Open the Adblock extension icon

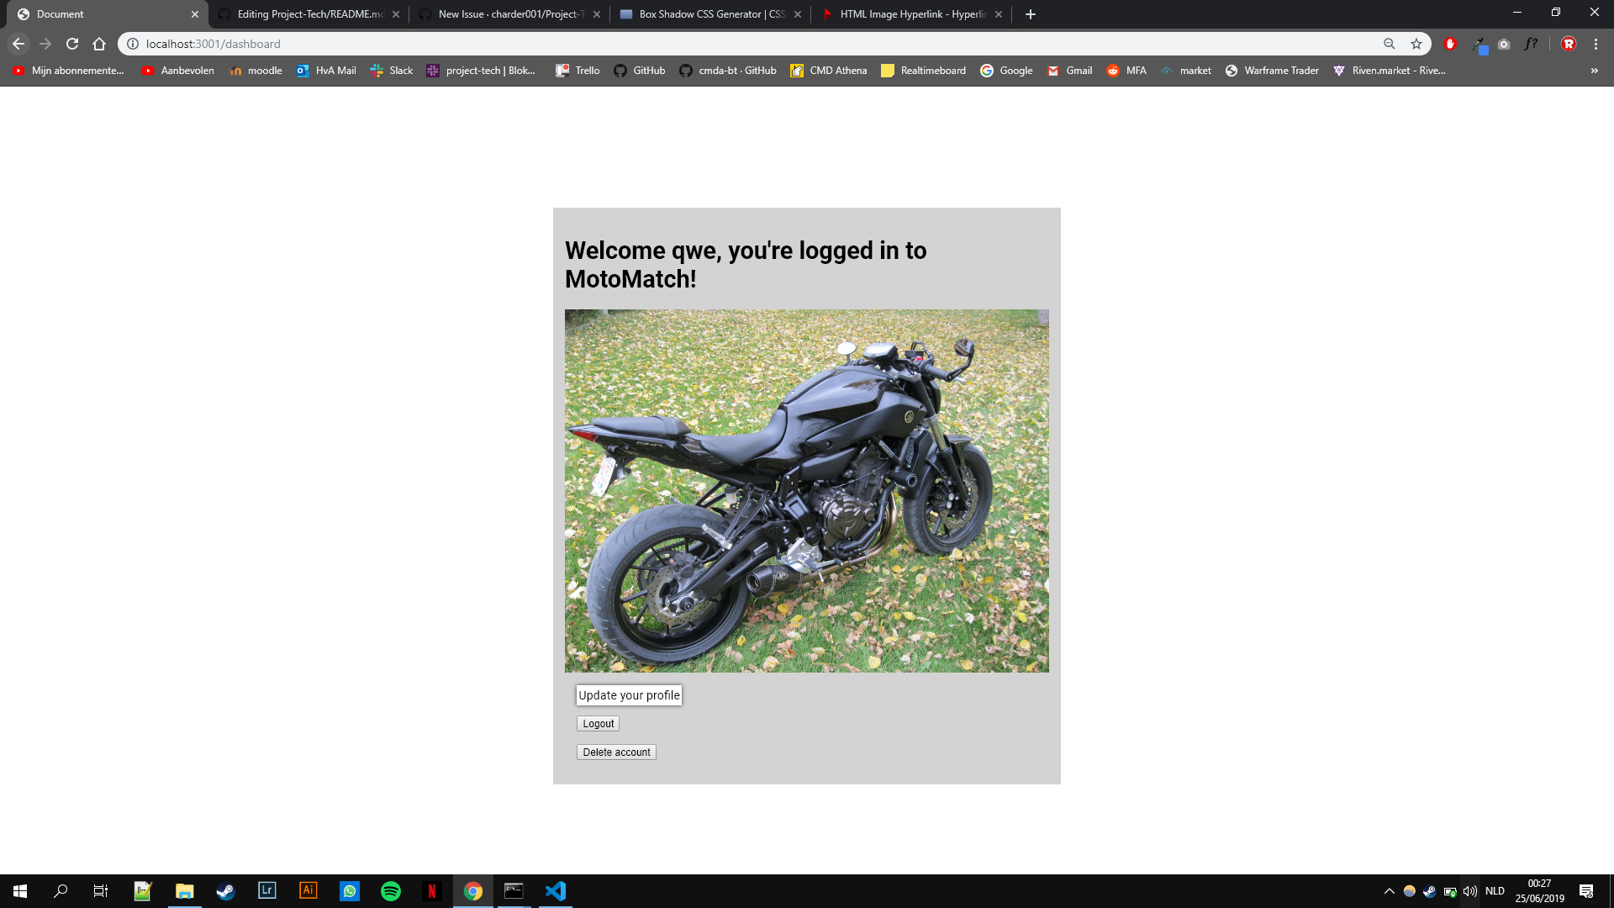pos(1449,44)
